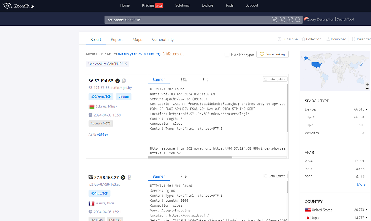Expand the Devices dropdown under SEARCH TYPE
This screenshot has height=221, width=371.
(x=366, y=109)
